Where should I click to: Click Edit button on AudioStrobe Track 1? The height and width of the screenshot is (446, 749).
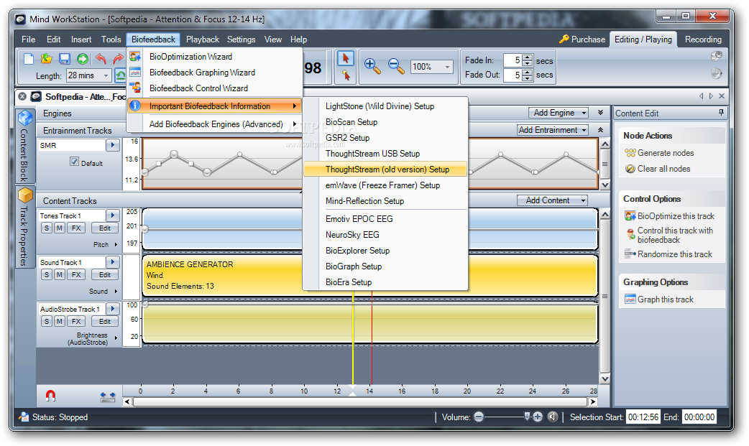pos(105,321)
